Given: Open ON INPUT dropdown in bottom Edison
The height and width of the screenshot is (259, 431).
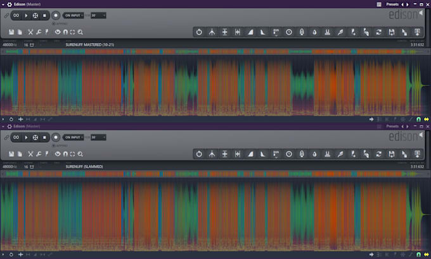Looking at the screenshot, I should click(x=74, y=137).
